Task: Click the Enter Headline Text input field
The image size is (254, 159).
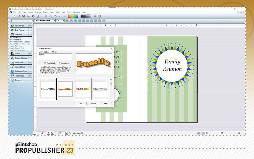Action: tap(55, 57)
